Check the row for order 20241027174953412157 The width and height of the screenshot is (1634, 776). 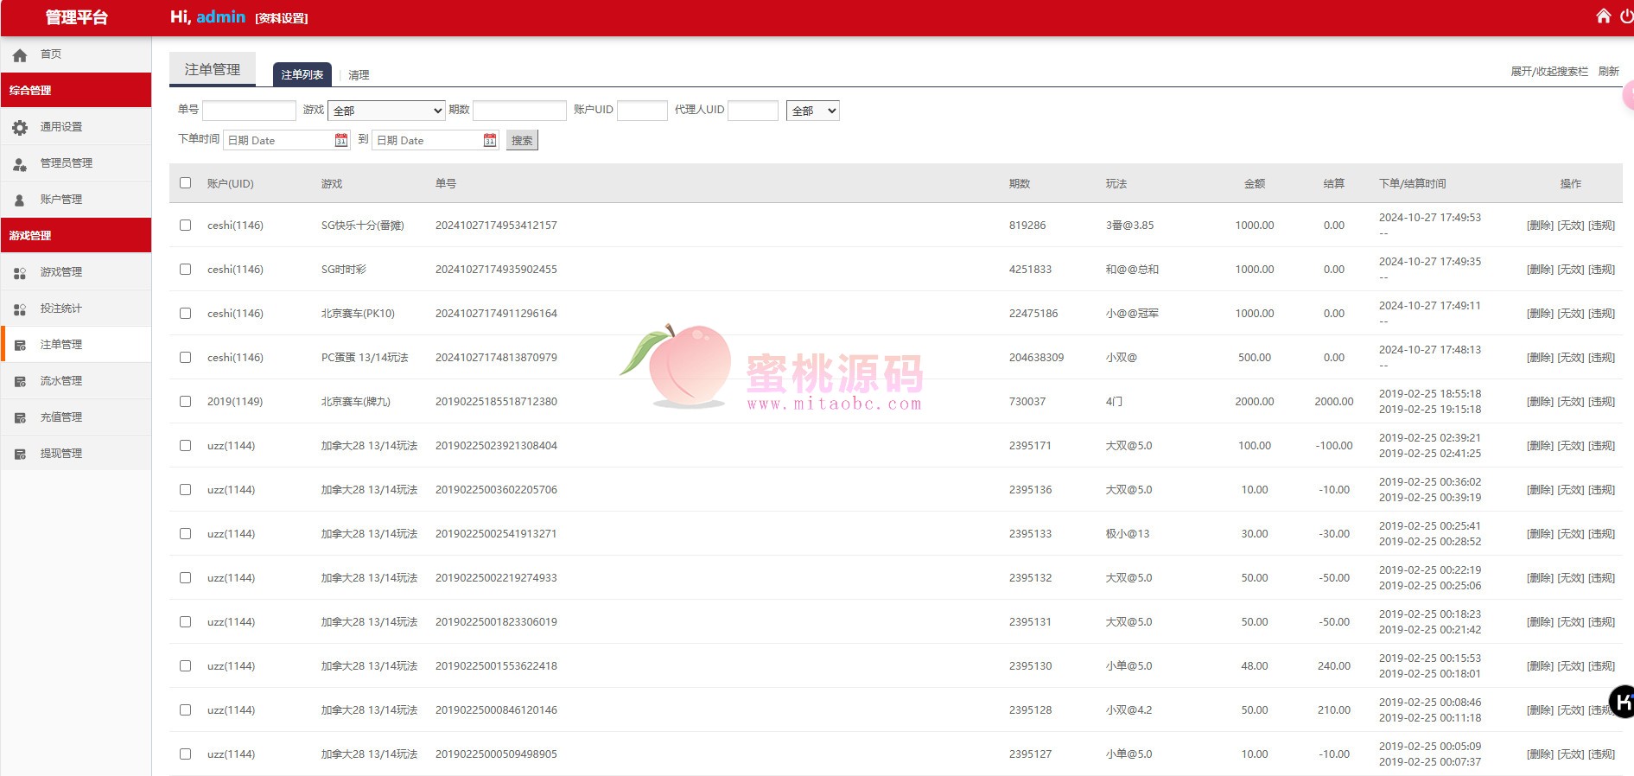pyautogui.click(x=185, y=226)
